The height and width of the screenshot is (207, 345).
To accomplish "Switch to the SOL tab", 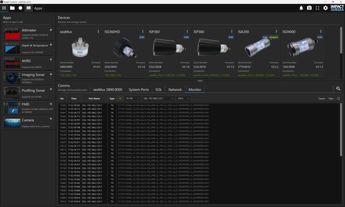I will (159, 90).
